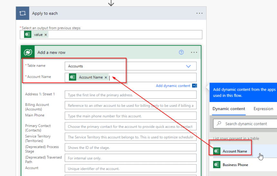The height and width of the screenshot is (176, 277).
Task: Open help for Add a new row
Action: 181,52
